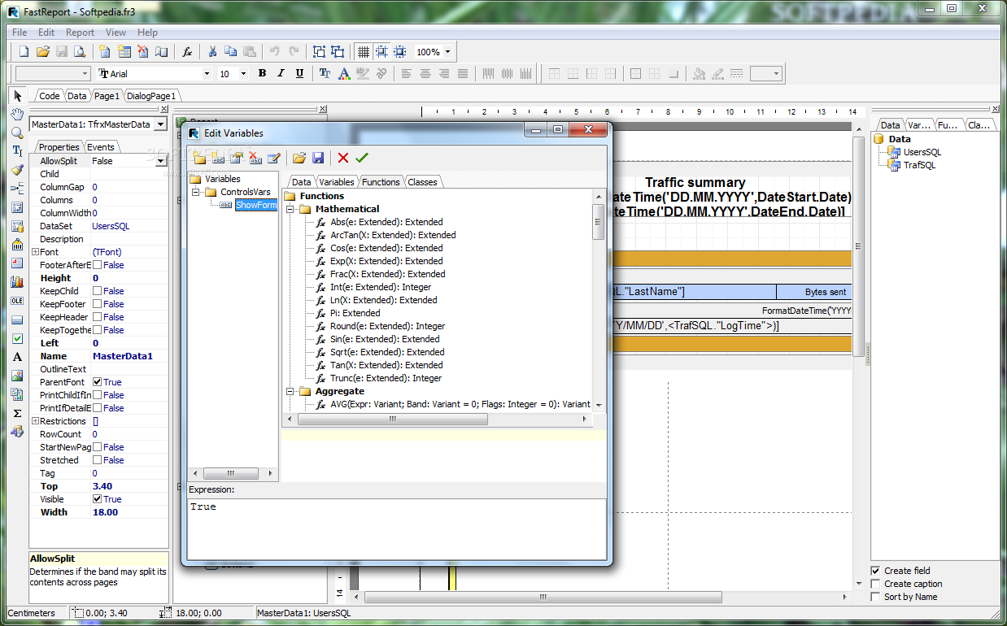The height and width of the screenshot is (626, 1007).
Task: Click the Expression text box containing True
Action: [x=396, y=528]
